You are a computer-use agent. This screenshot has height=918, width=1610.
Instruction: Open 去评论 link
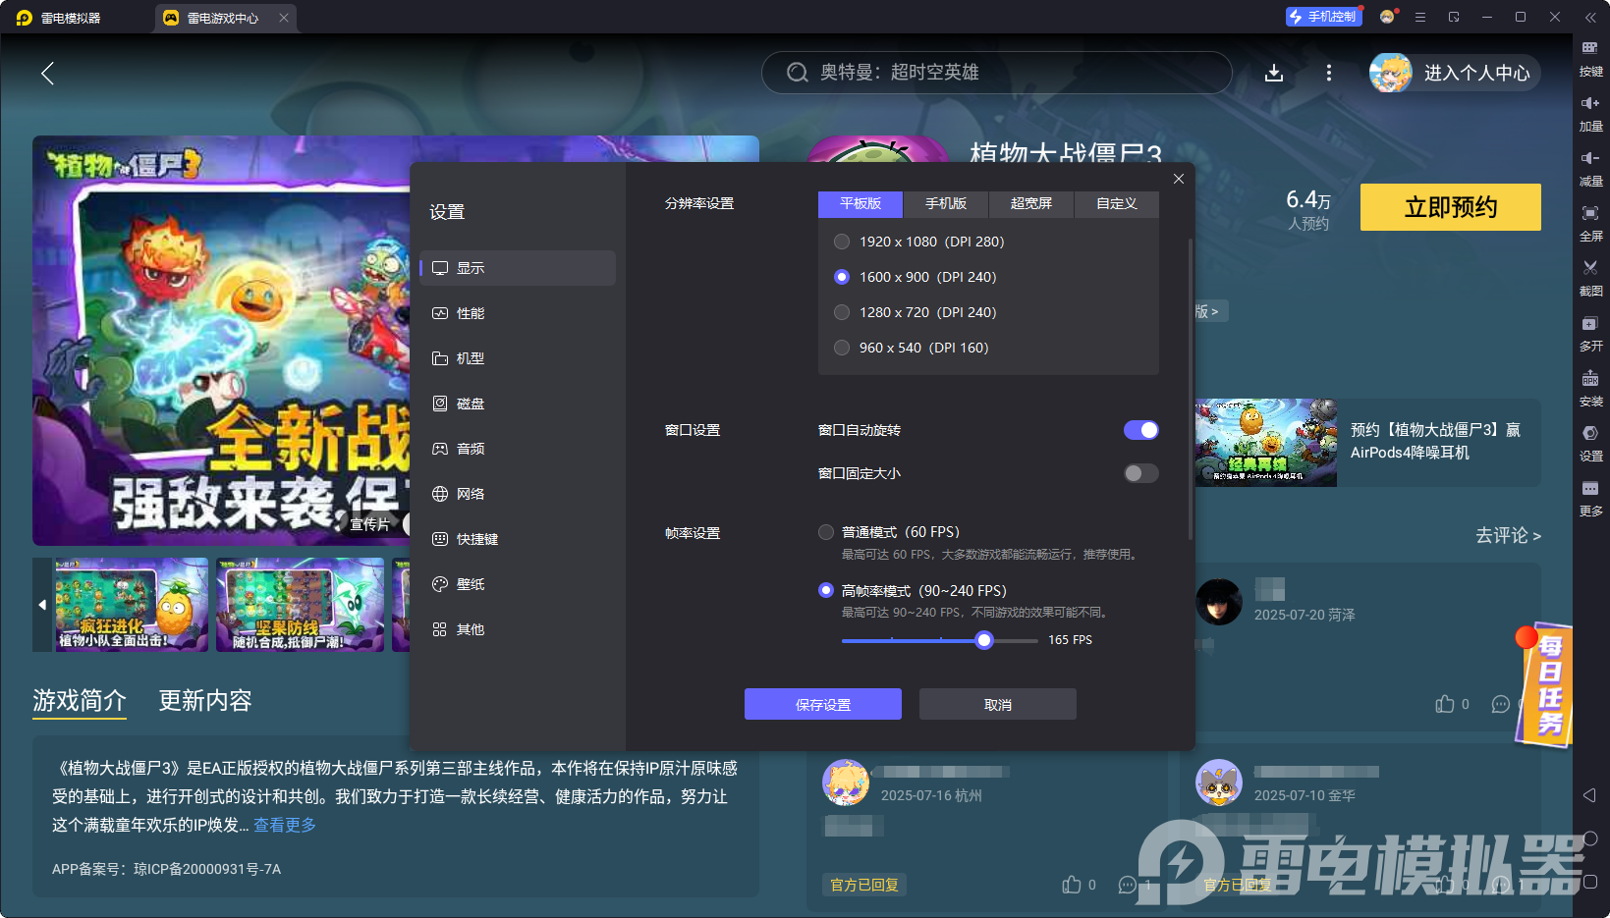pos(1508,535)
